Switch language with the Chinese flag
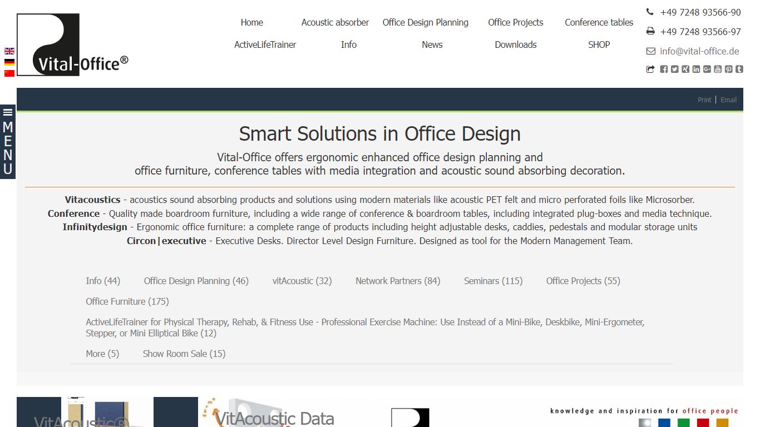The image size is (760, 427). (x=9, y=73)
